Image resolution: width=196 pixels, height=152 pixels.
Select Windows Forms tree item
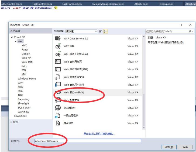pos(27,79)
